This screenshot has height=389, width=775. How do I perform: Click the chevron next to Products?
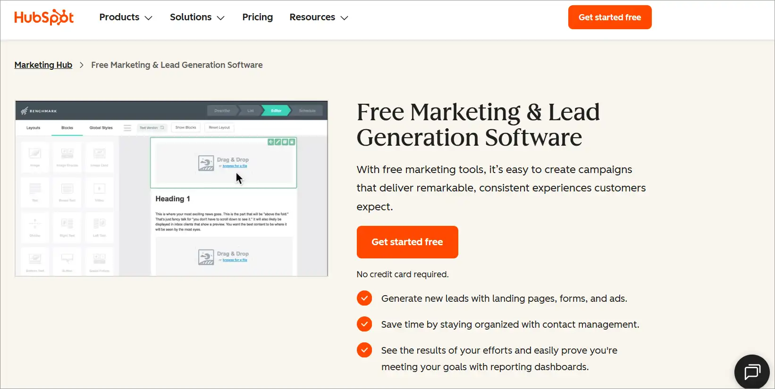coord(148,18)
